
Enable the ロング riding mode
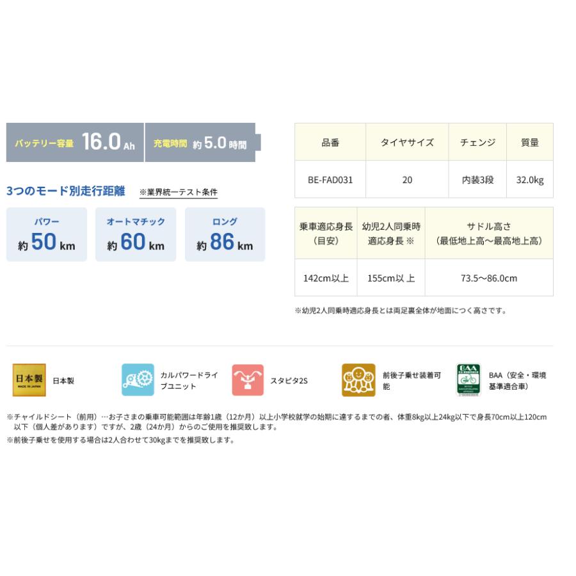225,234
